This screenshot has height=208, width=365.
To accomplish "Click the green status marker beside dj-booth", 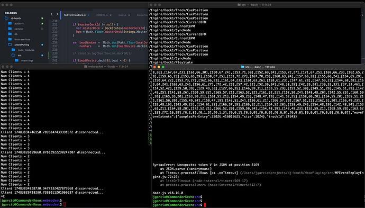I will click(x=42, y=18).
